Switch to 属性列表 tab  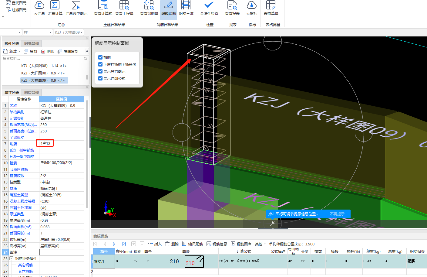pyautogui.click(x=12, y=93)
